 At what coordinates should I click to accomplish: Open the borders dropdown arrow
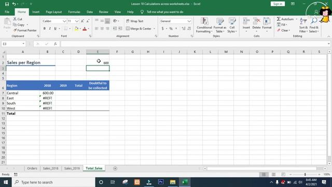(x=70, y=29)
